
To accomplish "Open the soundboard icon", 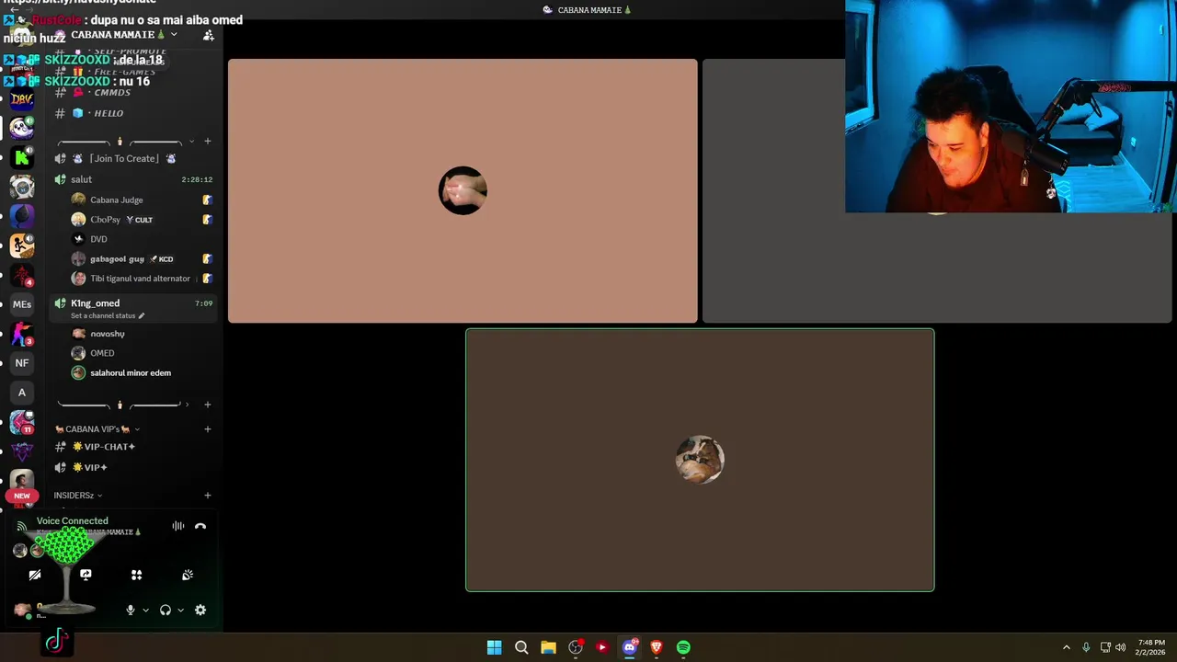I will [x=188, y=575].
